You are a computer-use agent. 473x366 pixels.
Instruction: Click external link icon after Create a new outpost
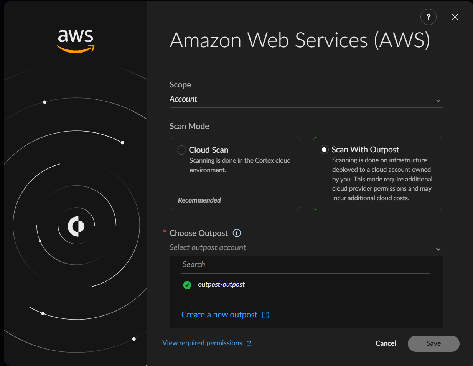tap(265, 315)
